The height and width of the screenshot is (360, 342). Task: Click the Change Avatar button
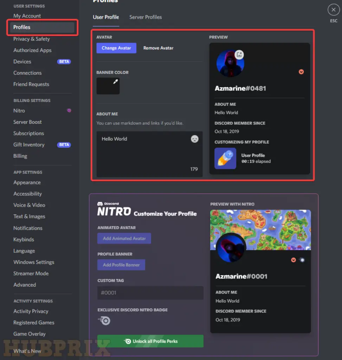(116, 48)
